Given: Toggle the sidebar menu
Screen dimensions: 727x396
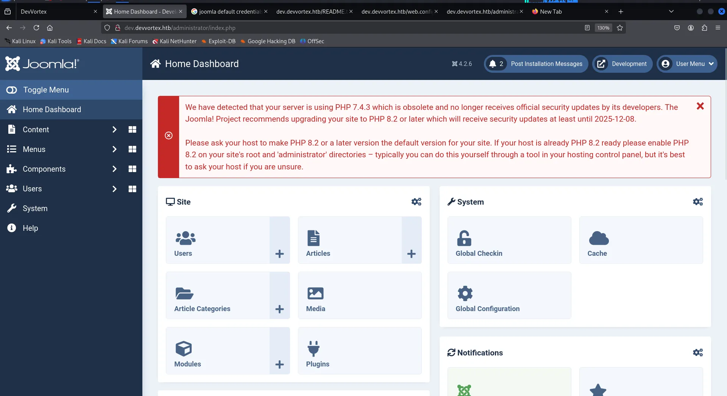Looking at the screenshot, I should click(x=71, y=90).
